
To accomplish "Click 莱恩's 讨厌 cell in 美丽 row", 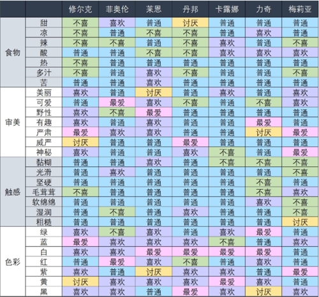I will point(154,92).
